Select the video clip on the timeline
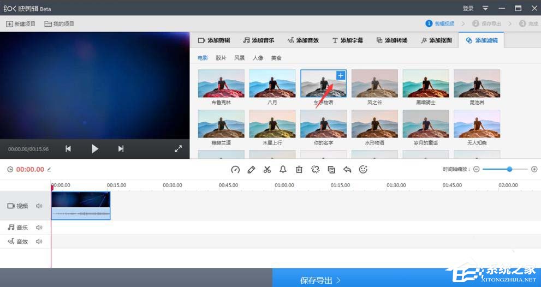This screenshot has height=287, width=541. 81,206
